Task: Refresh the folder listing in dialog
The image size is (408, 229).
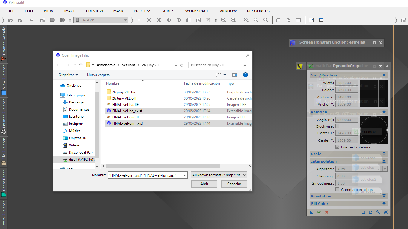Action: (182, 65)
